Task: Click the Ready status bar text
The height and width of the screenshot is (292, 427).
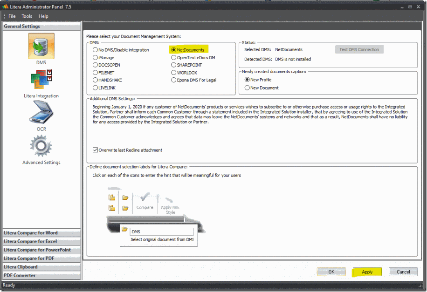Action: (9, 285)
